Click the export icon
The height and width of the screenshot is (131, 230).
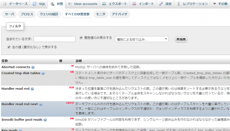[x=104, y=4]
